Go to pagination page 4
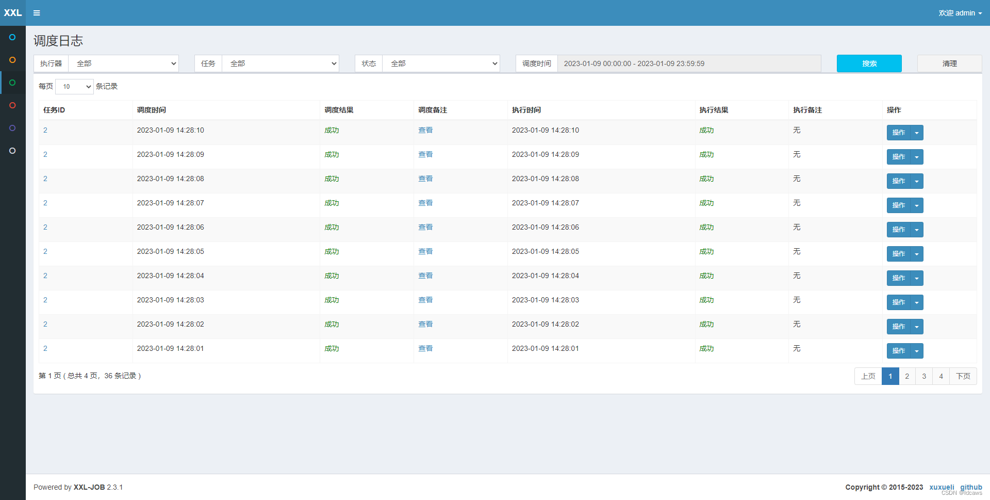Image resolution: width=990 pixels, height=500 pixels. tap(941, 376)
